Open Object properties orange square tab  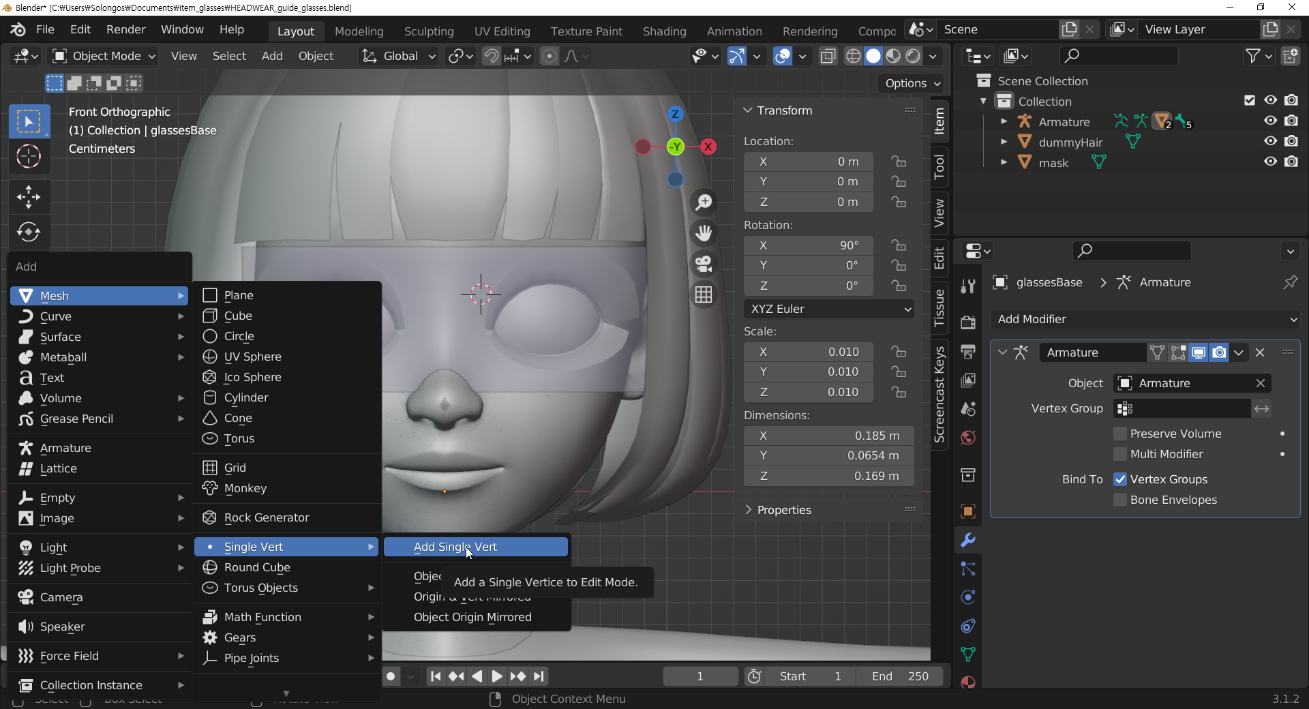968,511
